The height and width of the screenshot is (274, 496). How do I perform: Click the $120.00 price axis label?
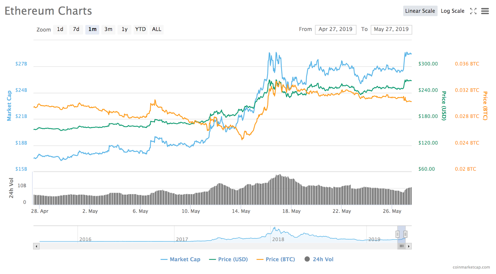coord(428,143)
